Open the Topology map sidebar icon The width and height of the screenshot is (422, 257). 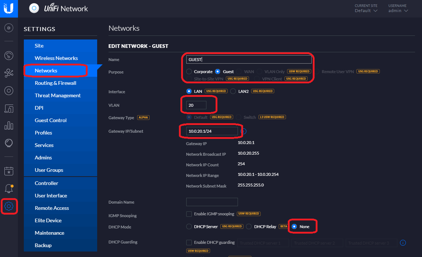click(x=9, y=73)
